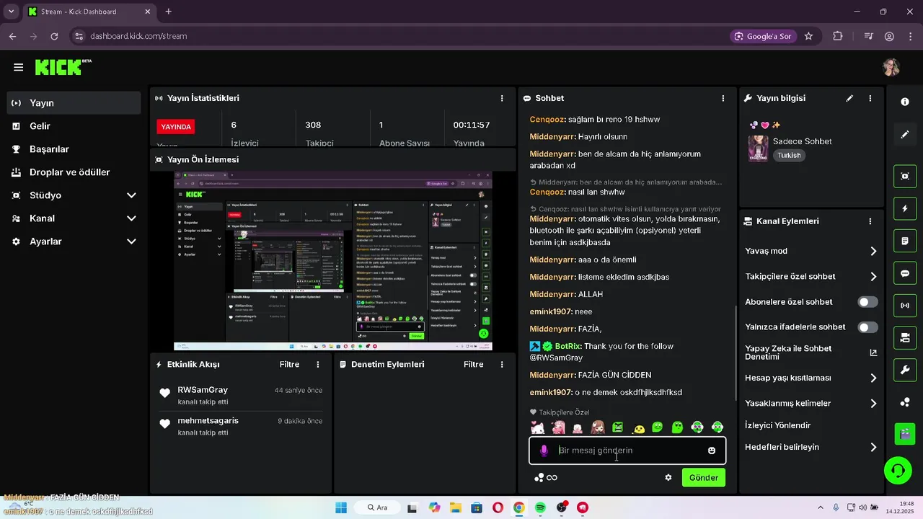Click the green clapperboard icon

tap(905, 433)
